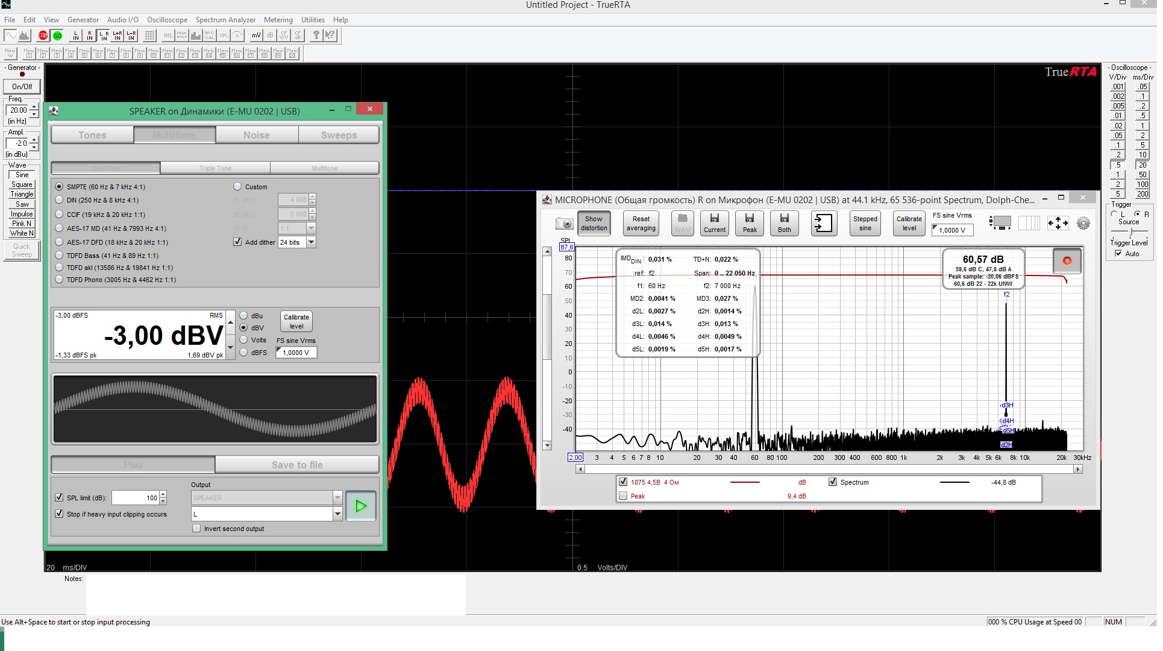Enable Invert second output checkbox
Image resolution: width=1163 pixels, height=651 pixels.
pyautogui.click(x=196, y=529)
